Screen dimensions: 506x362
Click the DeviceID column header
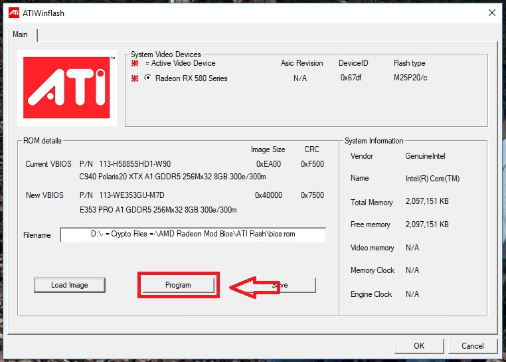[353, 63]
